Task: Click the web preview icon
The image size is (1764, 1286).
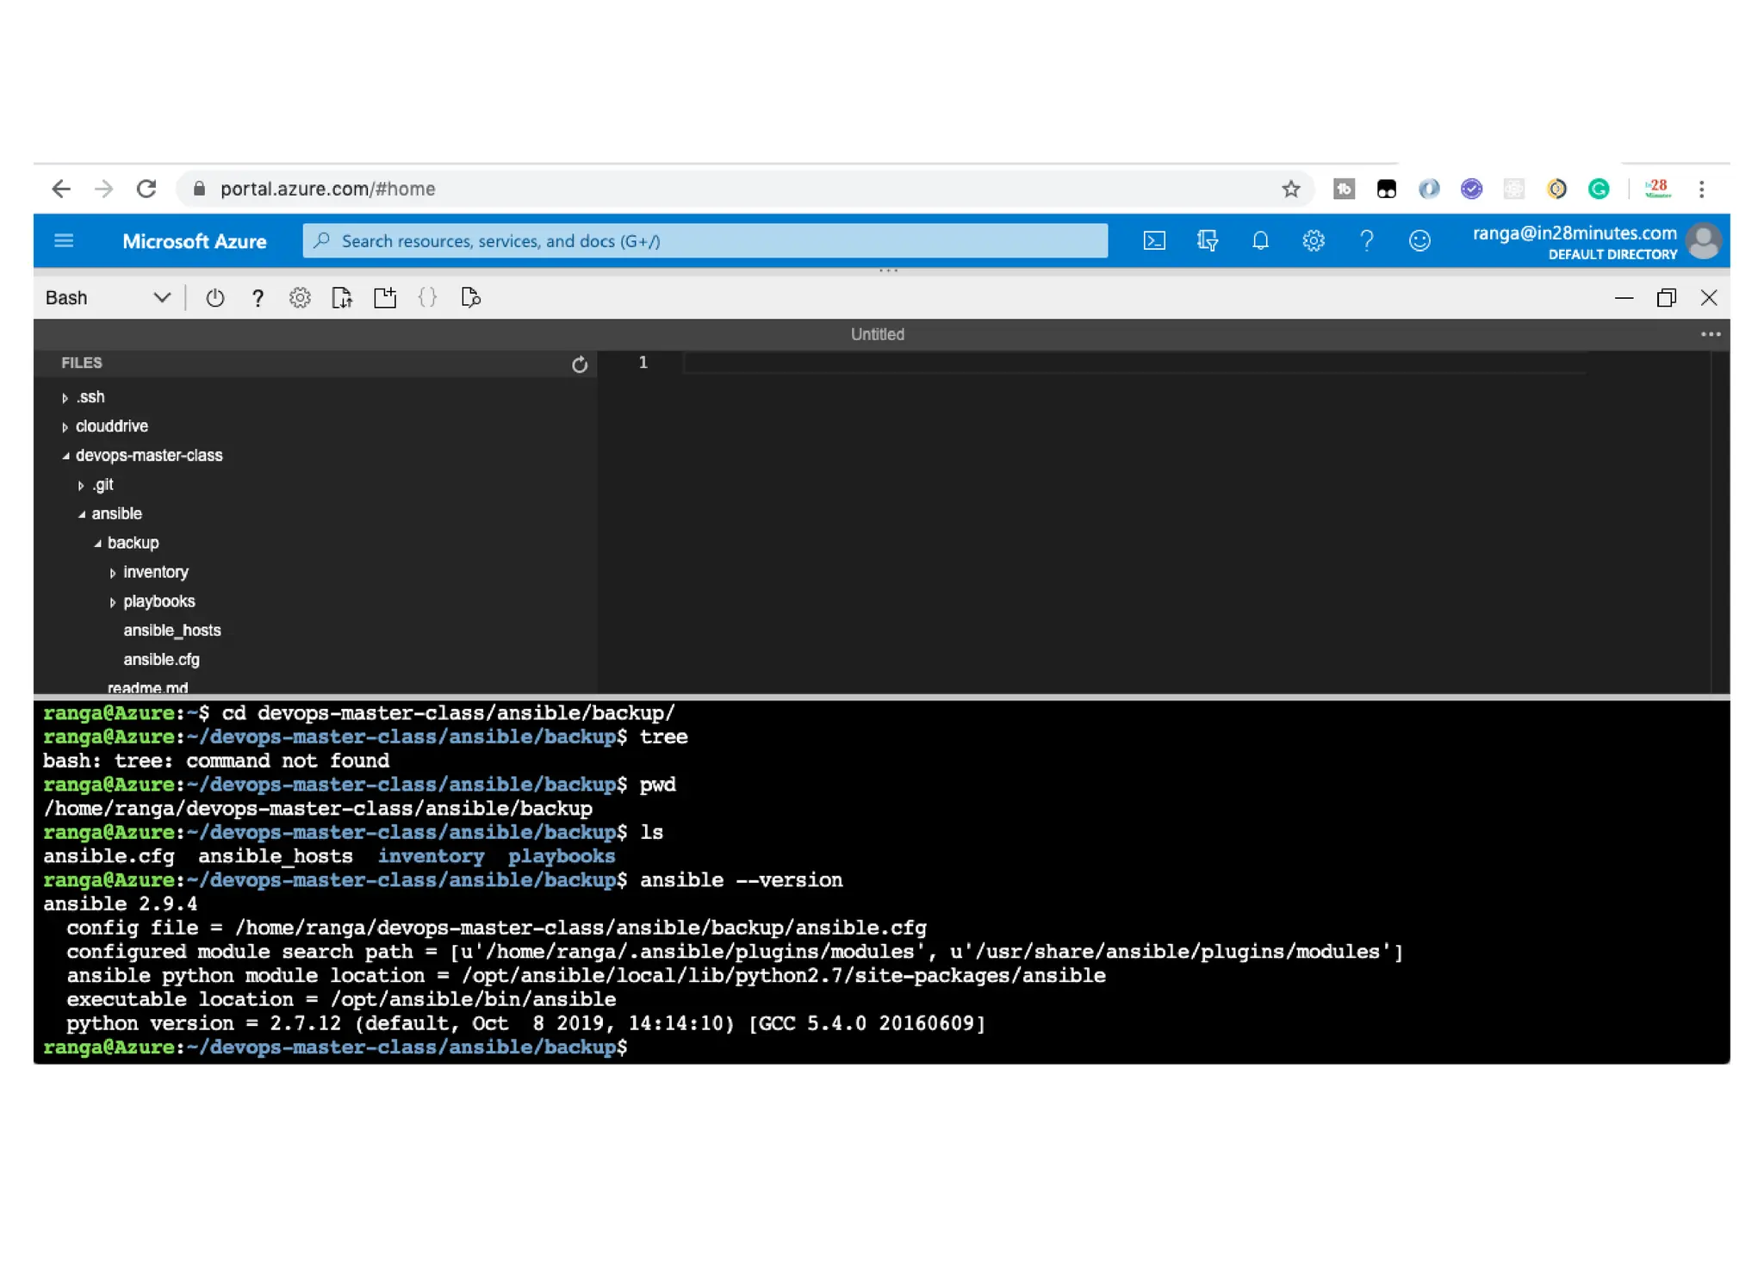Action: [x=470, y=298]
